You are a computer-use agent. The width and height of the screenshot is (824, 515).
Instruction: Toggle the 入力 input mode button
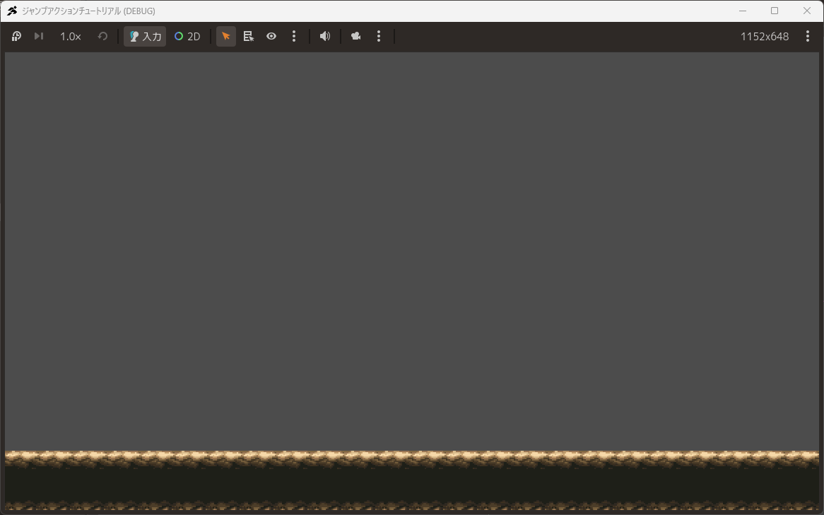coord(145,36)
